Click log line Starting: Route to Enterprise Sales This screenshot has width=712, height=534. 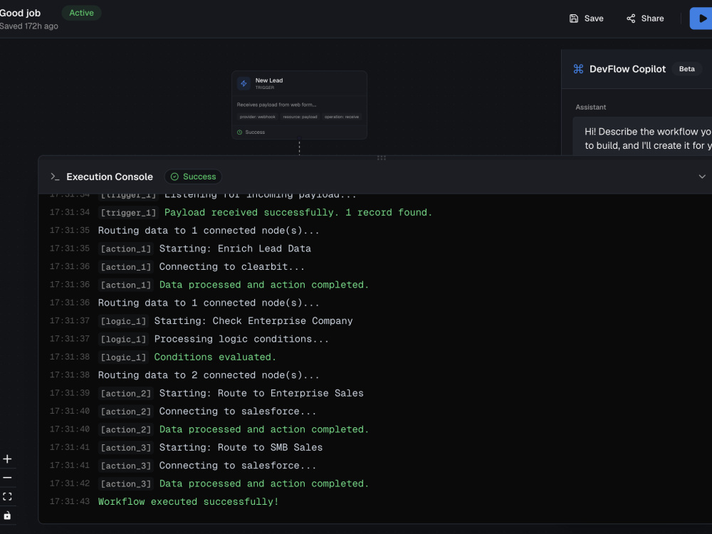pyautogui.click(x=261, y=393)
